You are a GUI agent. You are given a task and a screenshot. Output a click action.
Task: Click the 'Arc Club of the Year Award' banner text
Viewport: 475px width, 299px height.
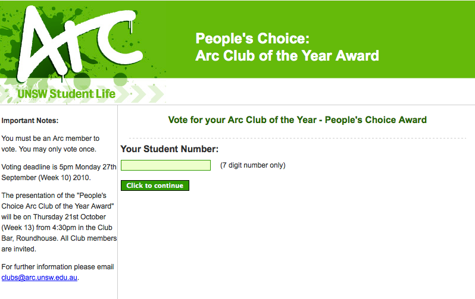tap(287, 56)
